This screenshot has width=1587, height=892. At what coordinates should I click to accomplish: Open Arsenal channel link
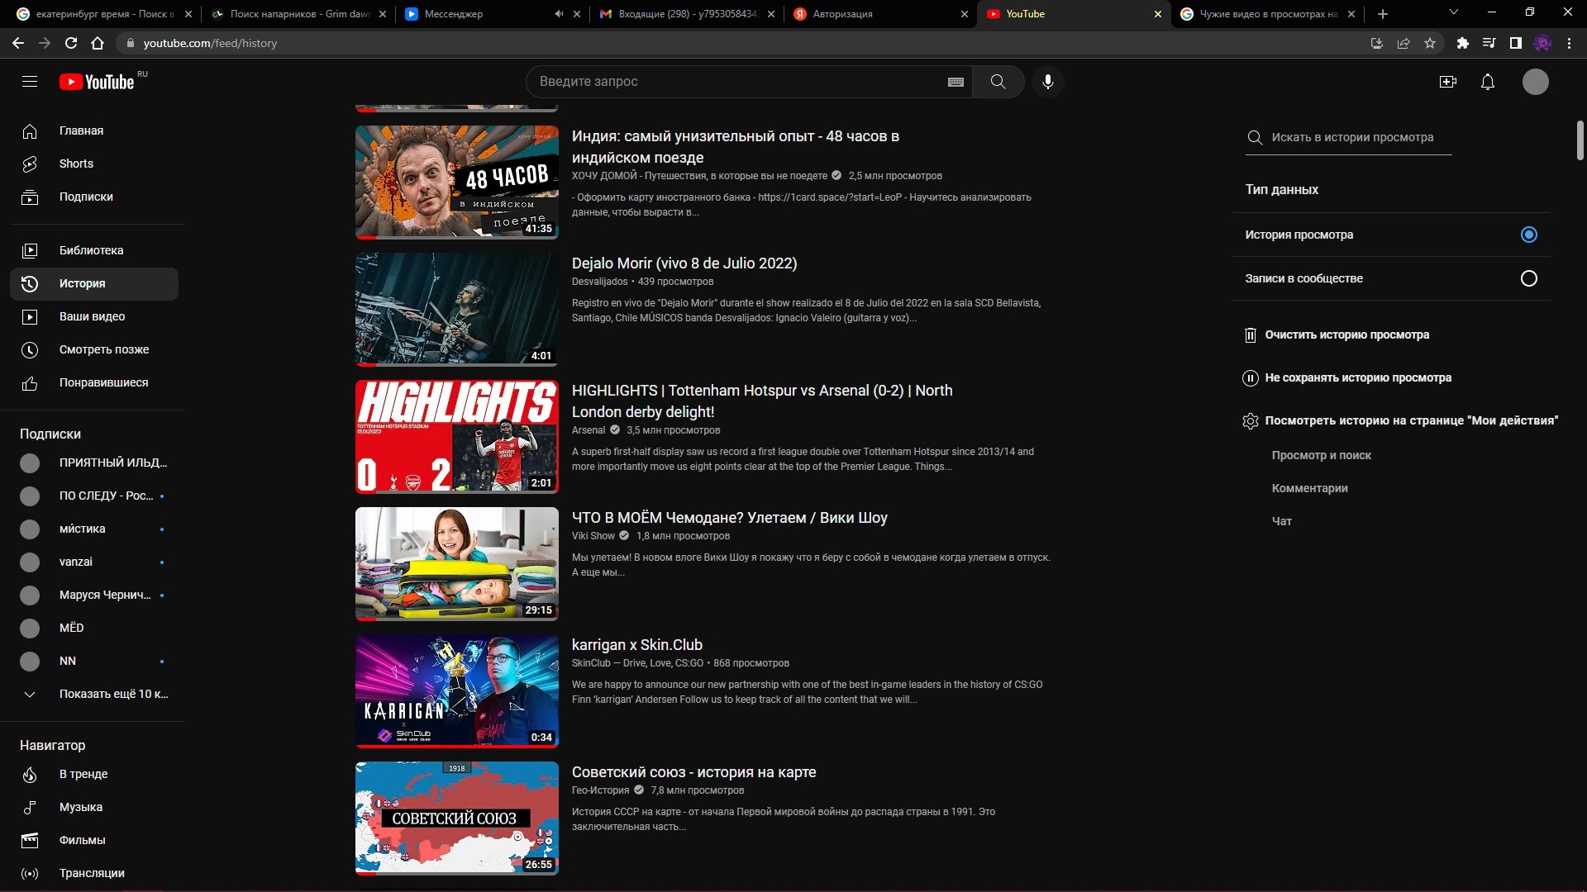coord(589,430)
